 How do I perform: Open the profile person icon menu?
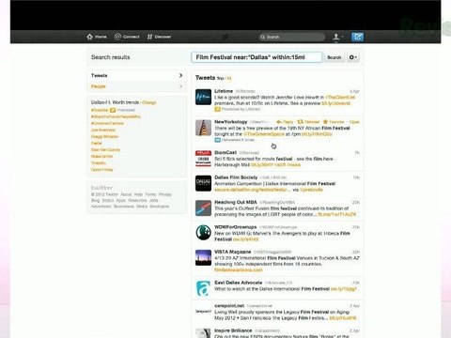(337, 37)
